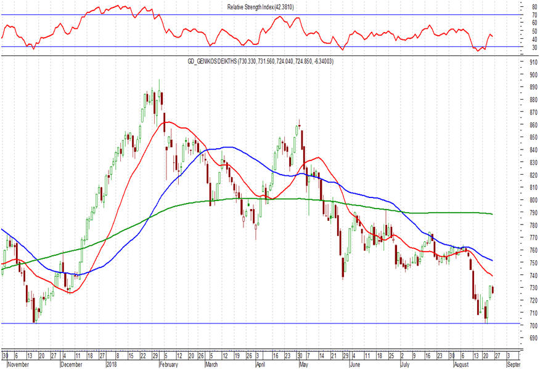The width and height of the screenshot is (540, 369).
Task: Click the upper RSI overbought line at 70
Action: pyautogui.click(x=260, y=14)
